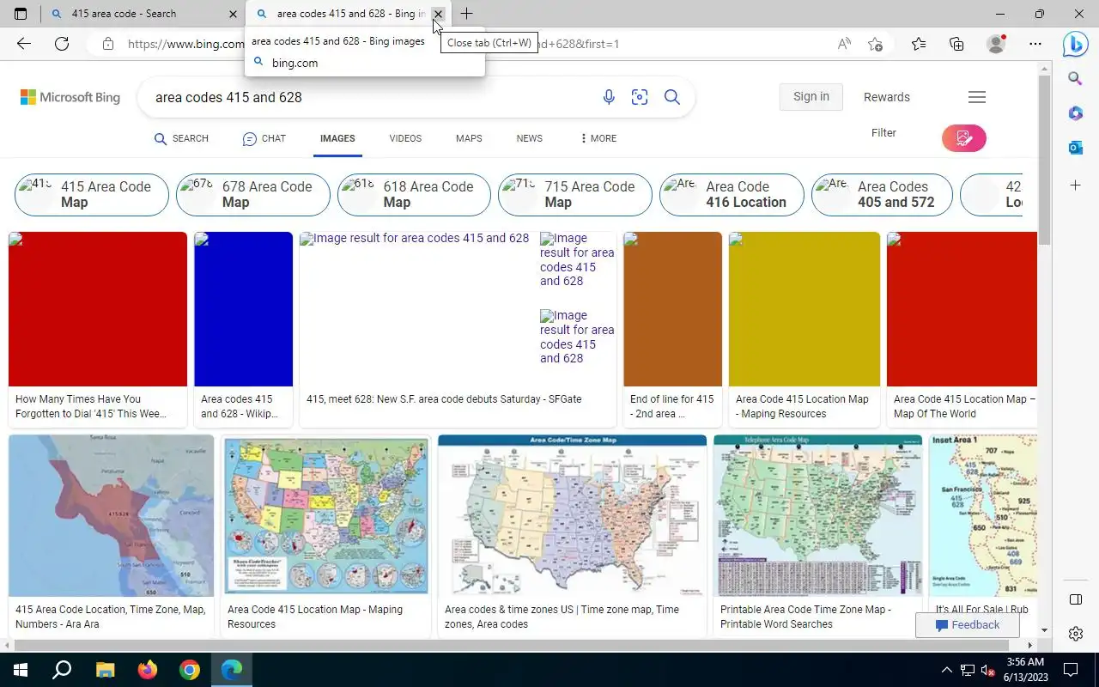Image resolution: width=1099 pixels, height=687 pixels.
Task: Switch to the NEWS tab
Action: tap(530, 138)
